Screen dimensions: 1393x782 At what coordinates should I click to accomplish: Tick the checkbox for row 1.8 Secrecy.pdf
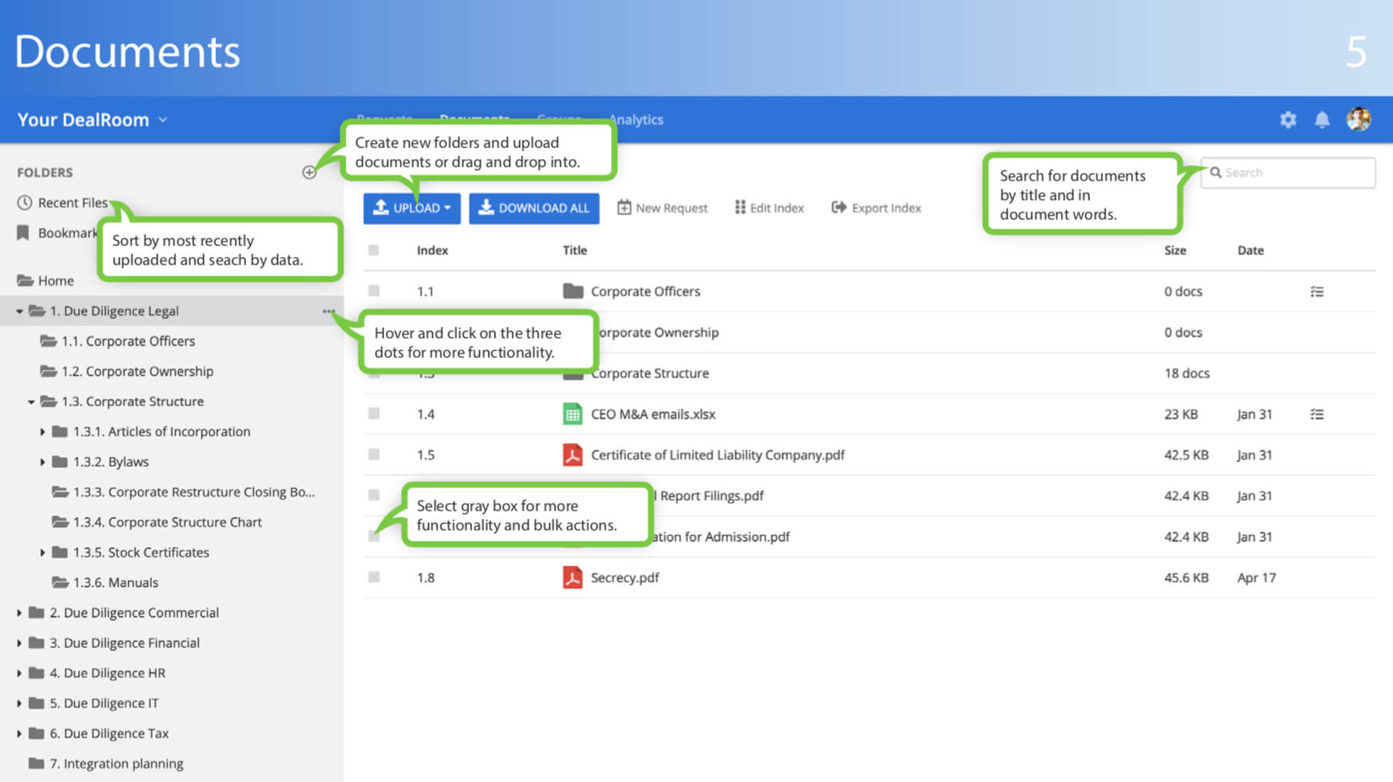[374, 578]
